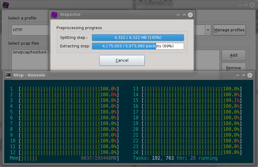The height and width of the screenshot is (167, 258).
Task: Click the 'Splitting step :' label
Action: click(74, 38)
